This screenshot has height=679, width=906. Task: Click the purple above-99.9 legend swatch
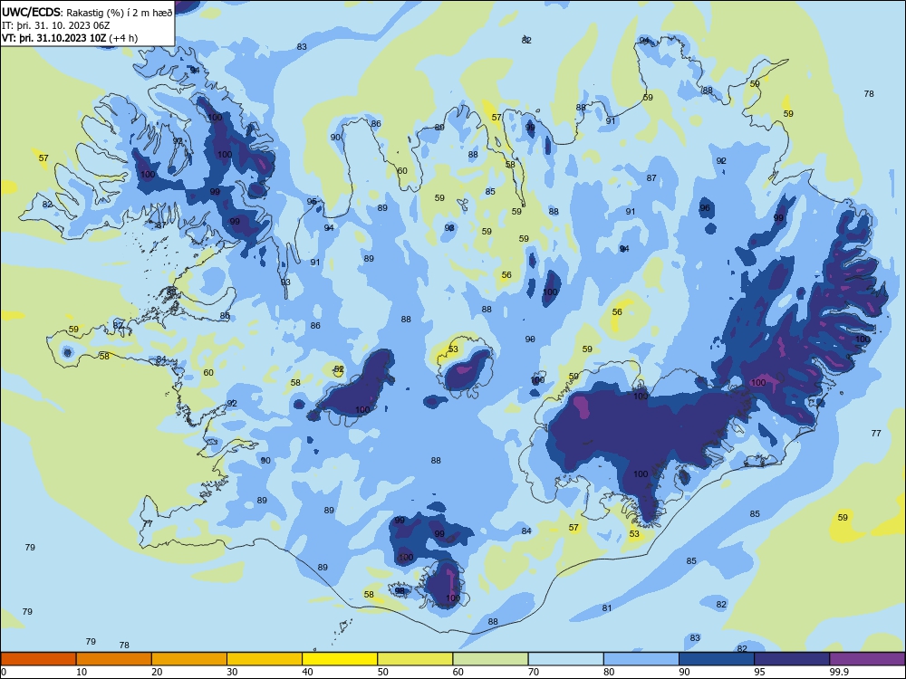coord(867,659)
